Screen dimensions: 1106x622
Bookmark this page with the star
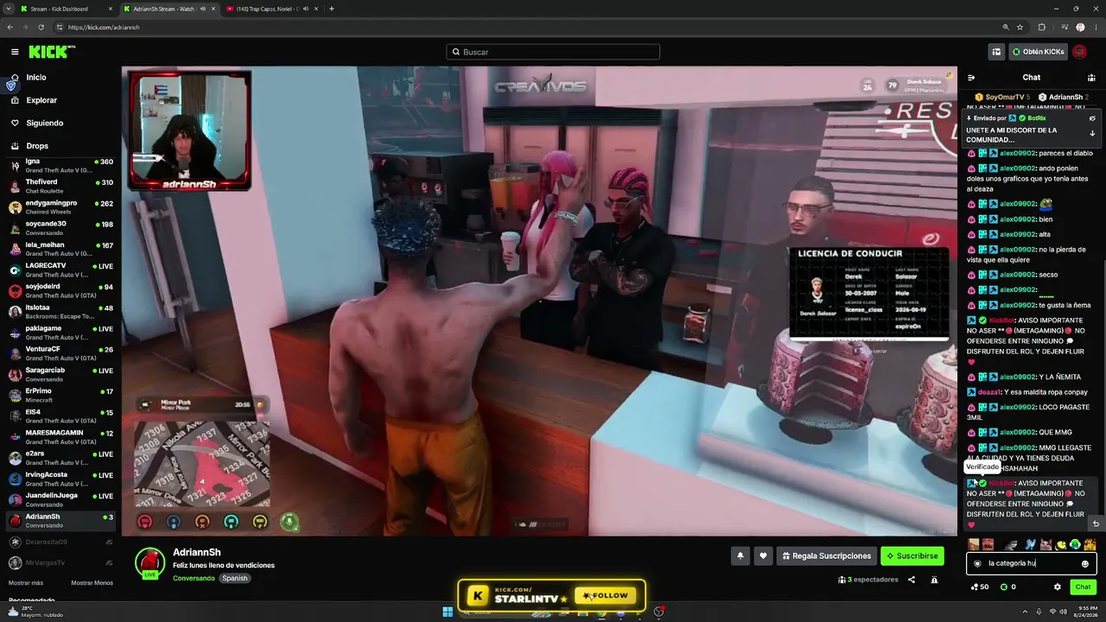pos(1019,27)
